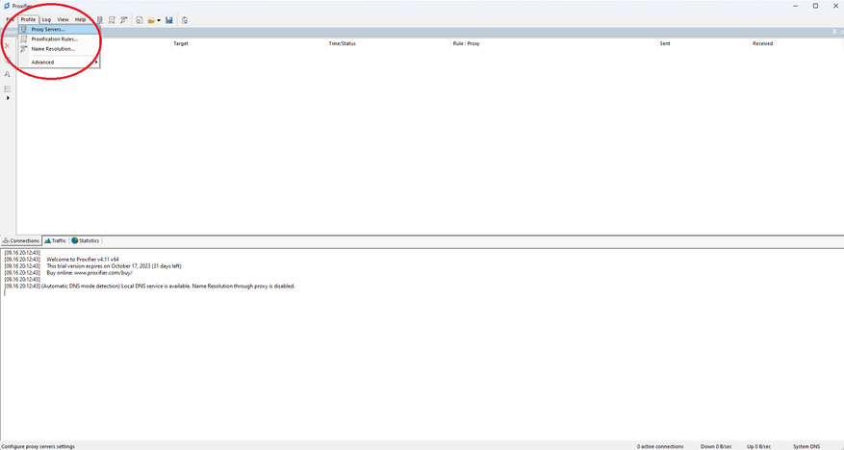Expand the Advanced submenu

point(59,62)
